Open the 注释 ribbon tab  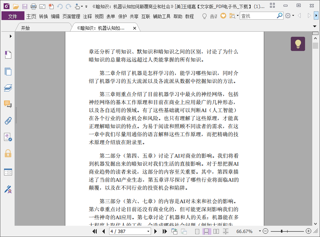point(87,16)
